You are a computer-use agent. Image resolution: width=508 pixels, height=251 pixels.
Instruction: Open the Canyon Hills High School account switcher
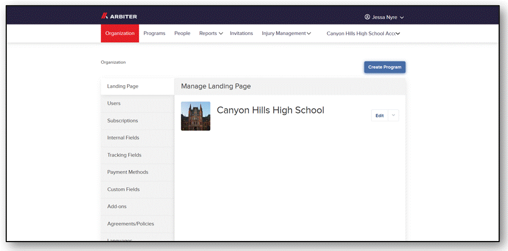coord(363,33)
